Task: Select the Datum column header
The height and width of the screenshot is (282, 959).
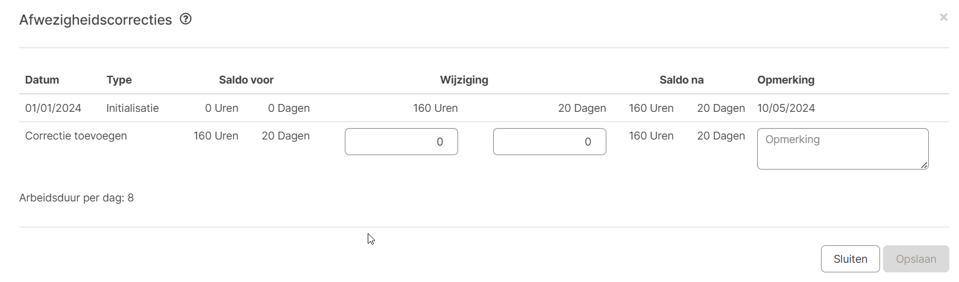Action: [42, 80]
